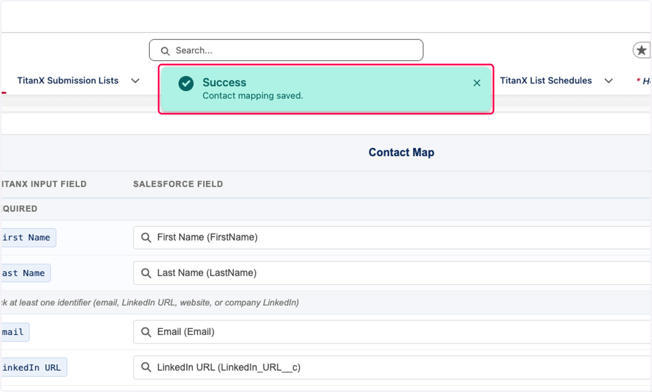Select the First Name input field badge
Viewport: 652px width, 392px height.
tap(28, 237)
